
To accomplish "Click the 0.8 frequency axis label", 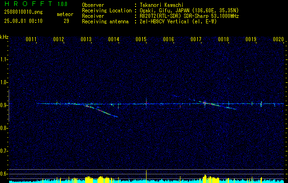I will [x=4, y=128].
